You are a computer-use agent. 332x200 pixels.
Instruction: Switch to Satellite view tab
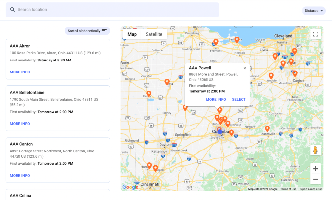click(x=154, y=34)
